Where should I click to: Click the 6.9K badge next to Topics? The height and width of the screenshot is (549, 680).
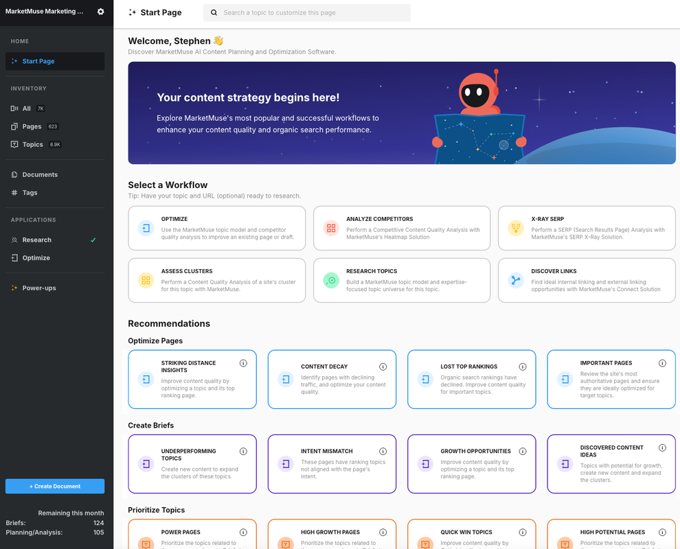point(55,144)
